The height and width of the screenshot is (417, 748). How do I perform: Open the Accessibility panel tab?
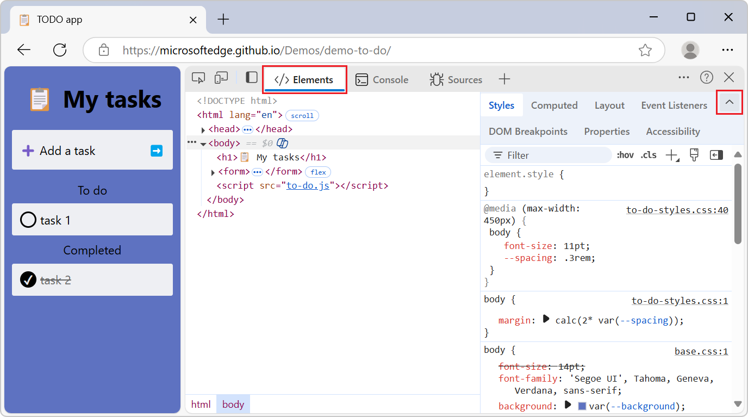[672, 131]
